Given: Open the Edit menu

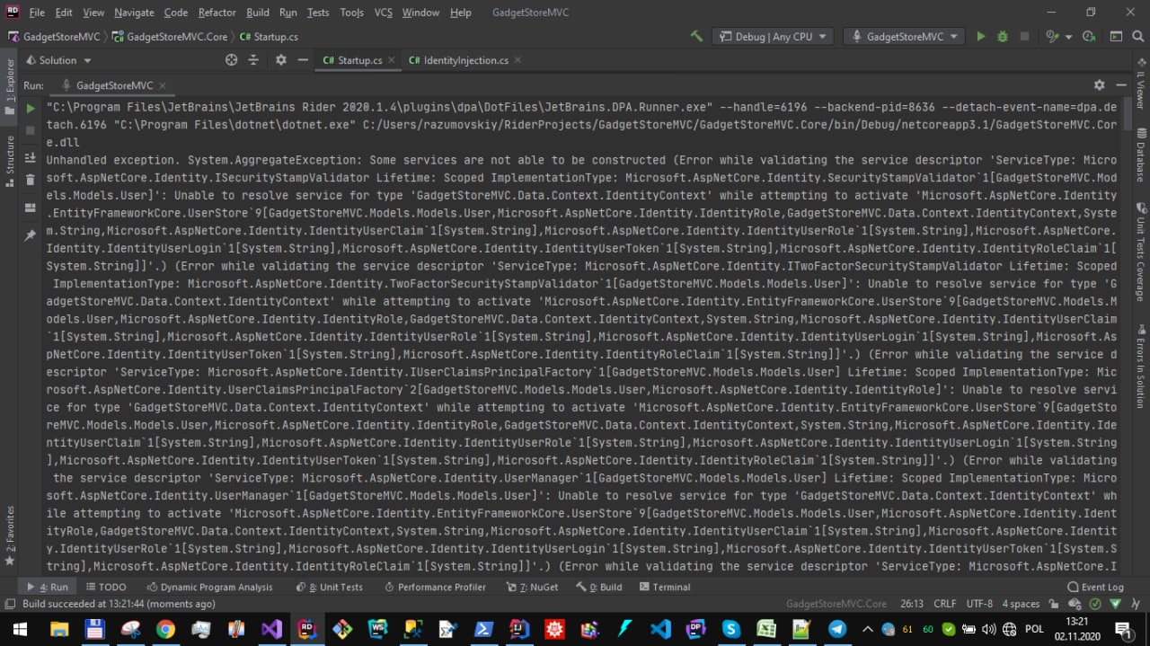Looking at the screenshot, I should [64, 13].
